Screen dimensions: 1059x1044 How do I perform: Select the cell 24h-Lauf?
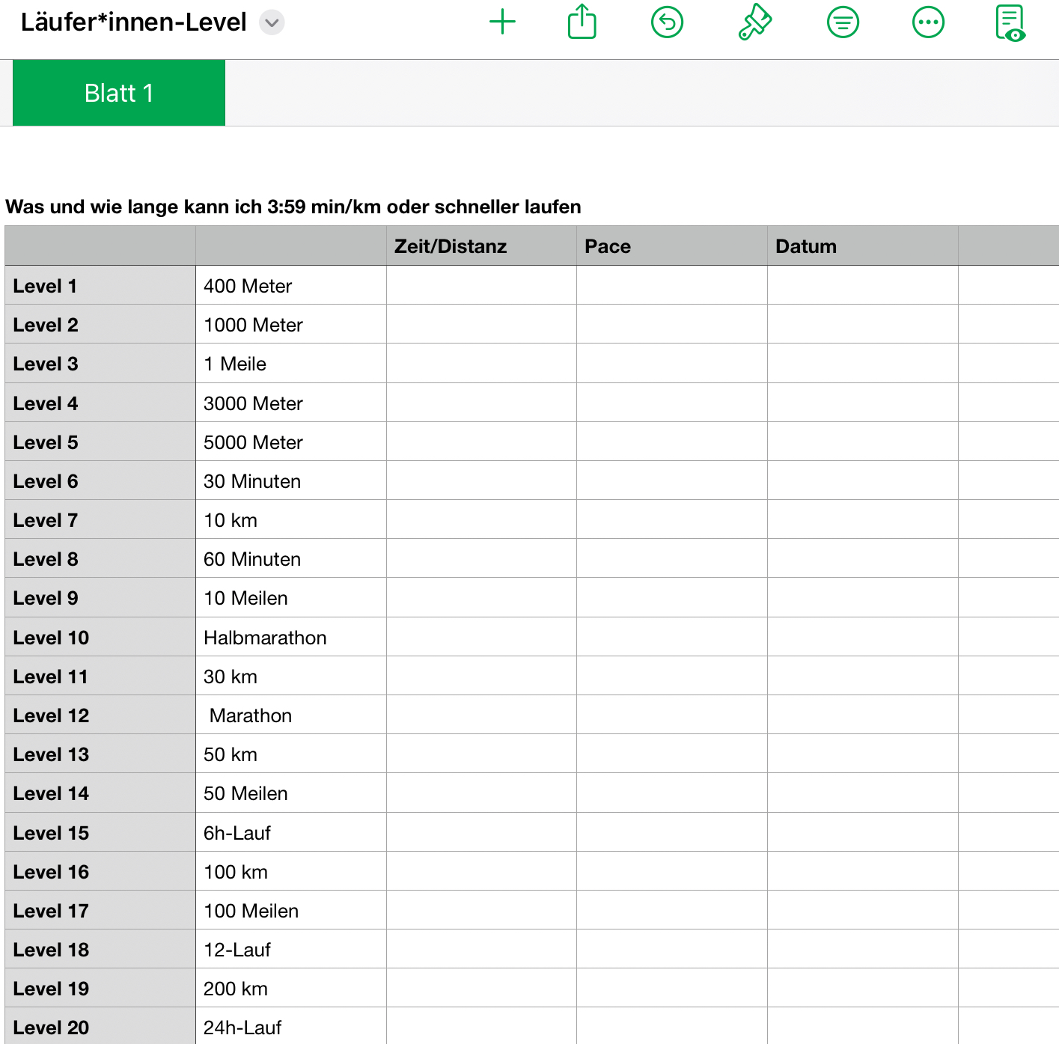click(291, 1026)
